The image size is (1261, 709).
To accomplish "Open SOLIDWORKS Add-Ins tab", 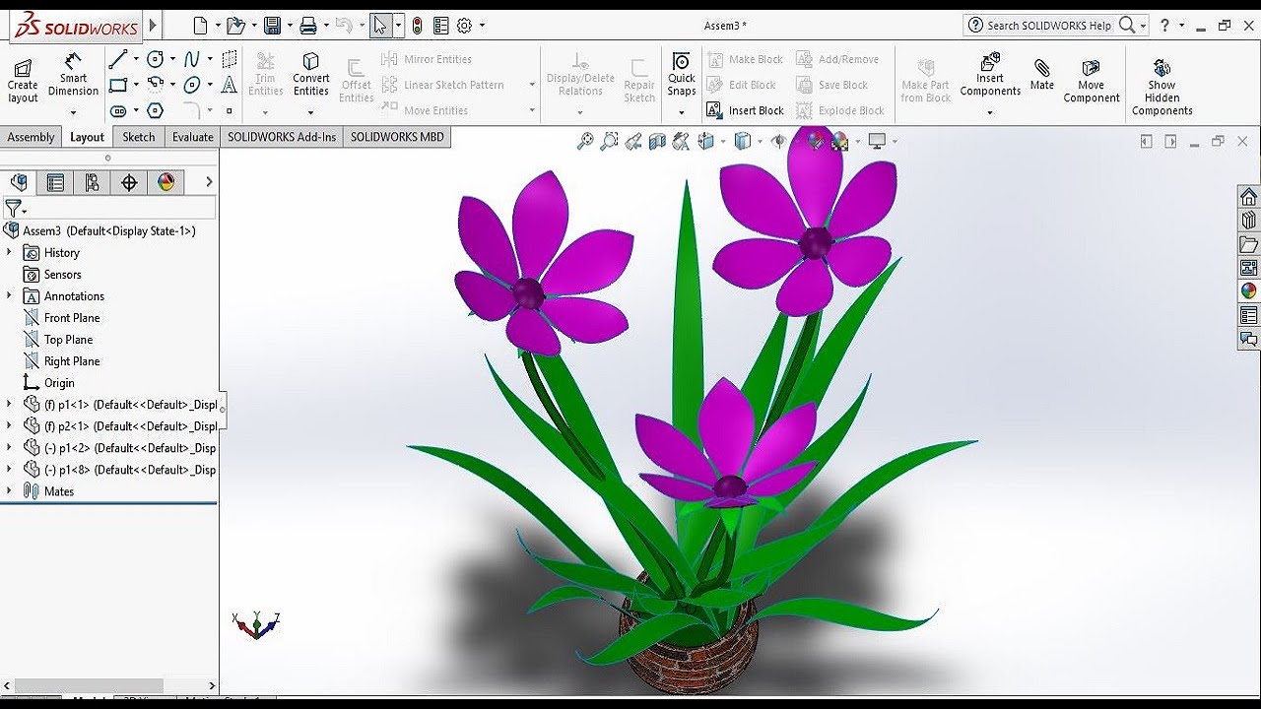I will pos(282,137).
